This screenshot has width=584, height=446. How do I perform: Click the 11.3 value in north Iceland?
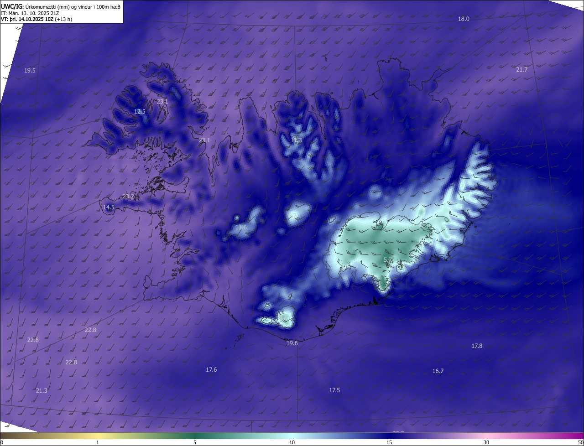tap(296, 140)
